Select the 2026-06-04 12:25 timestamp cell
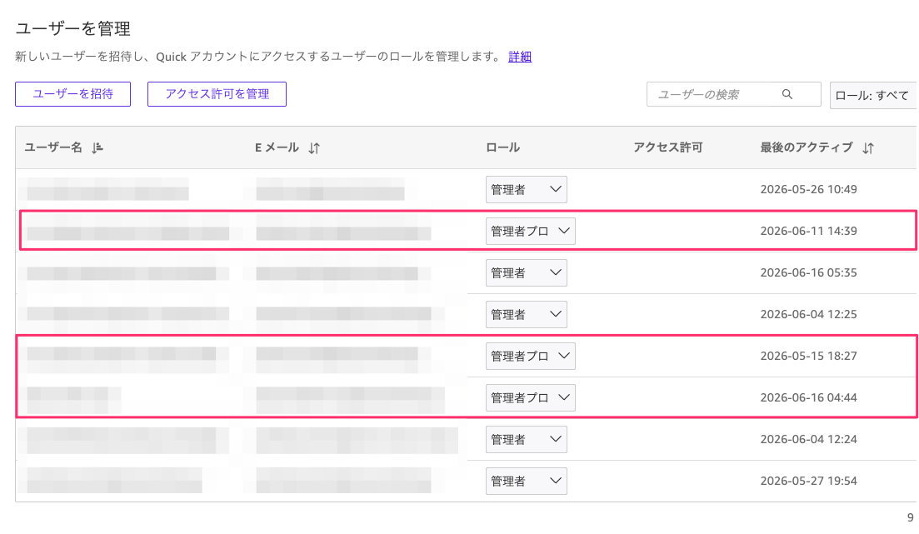The height and width of the screenshot is (534, 919). [809, 314]
